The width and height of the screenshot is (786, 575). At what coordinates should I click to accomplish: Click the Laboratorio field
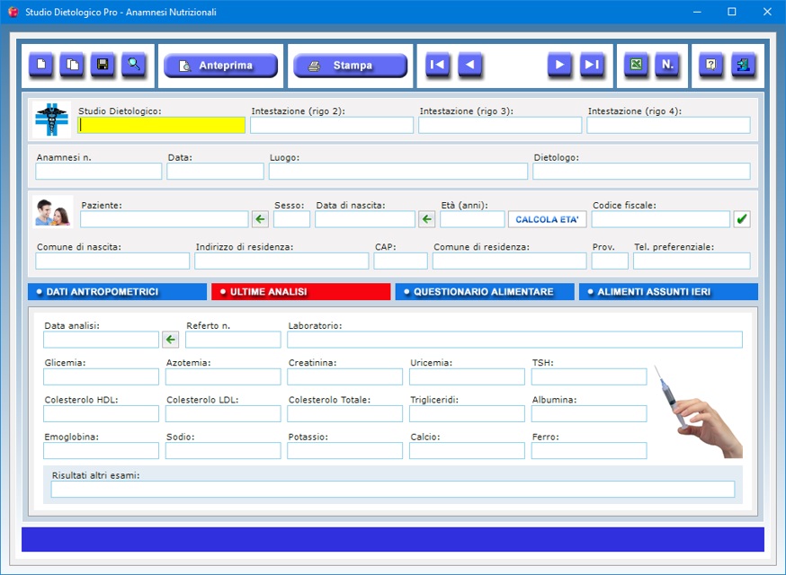pyautogui.click(x=514, y=340)
